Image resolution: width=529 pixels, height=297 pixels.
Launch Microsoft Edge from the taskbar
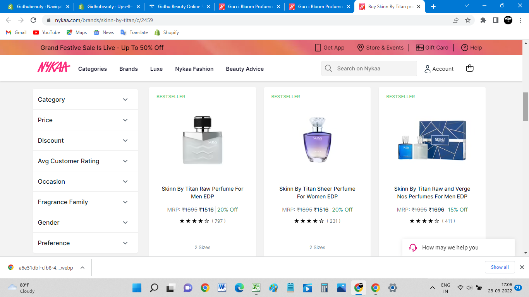pos(239,288)
